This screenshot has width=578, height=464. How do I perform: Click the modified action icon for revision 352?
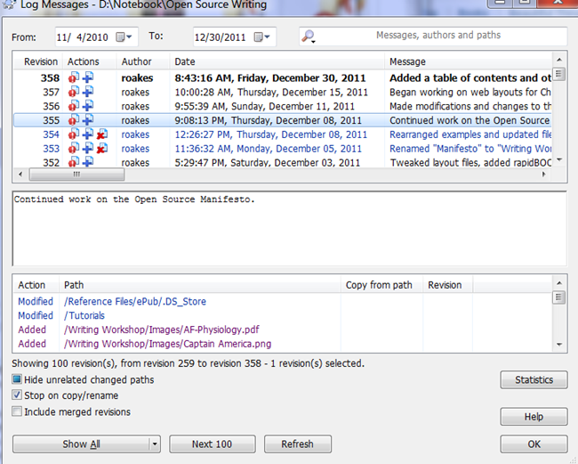[75, 163]
